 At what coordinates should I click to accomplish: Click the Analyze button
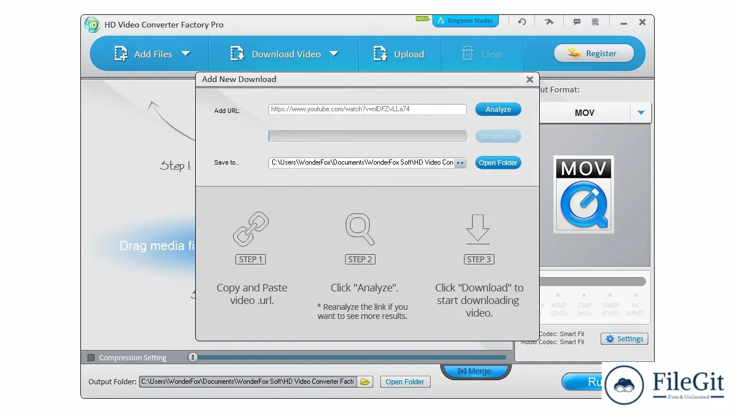coord(498,109)
